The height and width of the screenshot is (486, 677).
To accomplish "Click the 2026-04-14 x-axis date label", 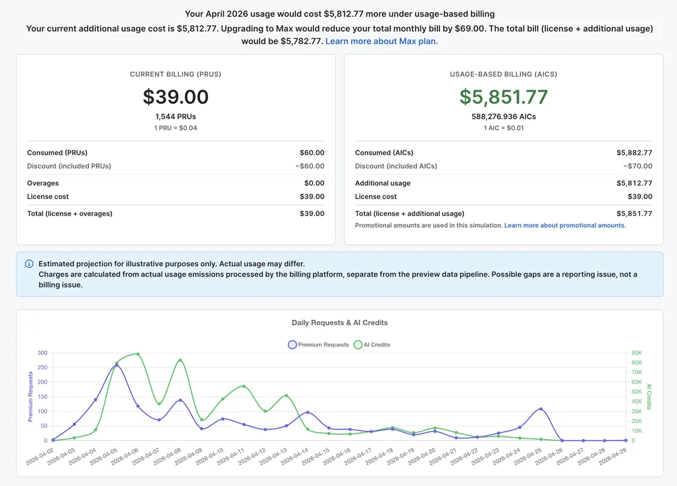I will [x=295, y=457].
